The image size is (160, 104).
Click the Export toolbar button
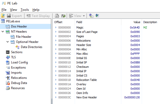pos(14,16)
